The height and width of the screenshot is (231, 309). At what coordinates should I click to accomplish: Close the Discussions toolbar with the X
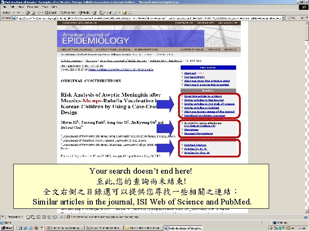pyautogui.click(x=3, y=216)
